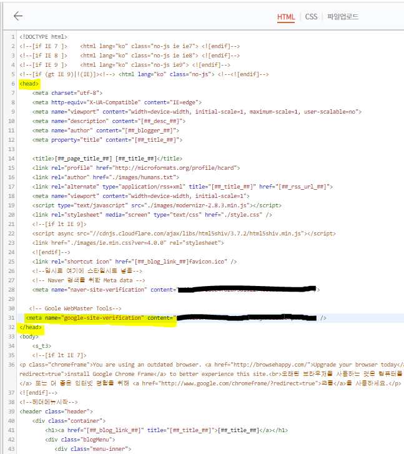Click the <body> tag line
Screen dimensions: 404x454
29,337
